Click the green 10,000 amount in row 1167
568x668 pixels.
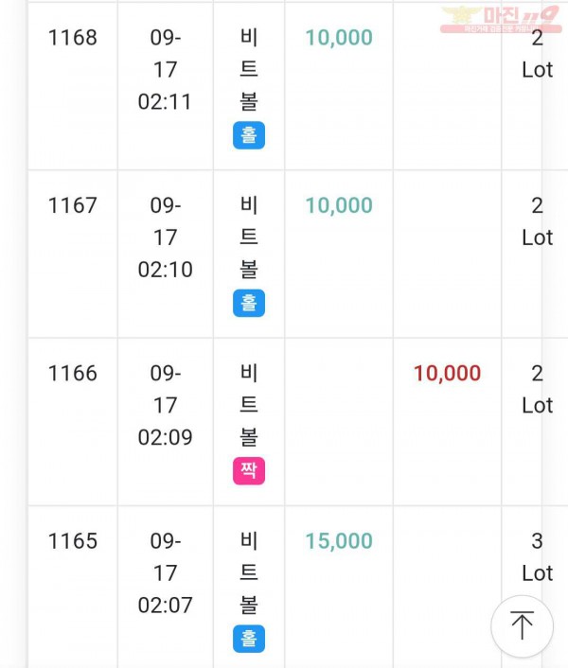click(x=339, y=205)
